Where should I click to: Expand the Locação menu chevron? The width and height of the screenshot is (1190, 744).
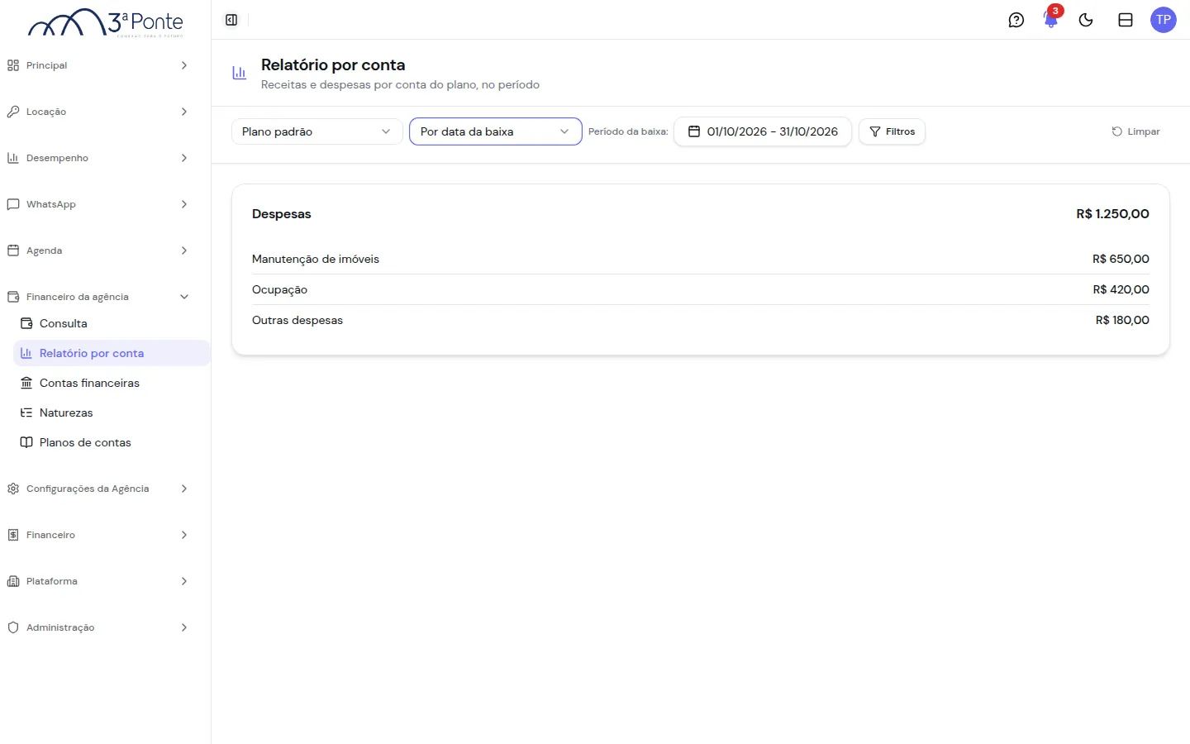[184, 112]
